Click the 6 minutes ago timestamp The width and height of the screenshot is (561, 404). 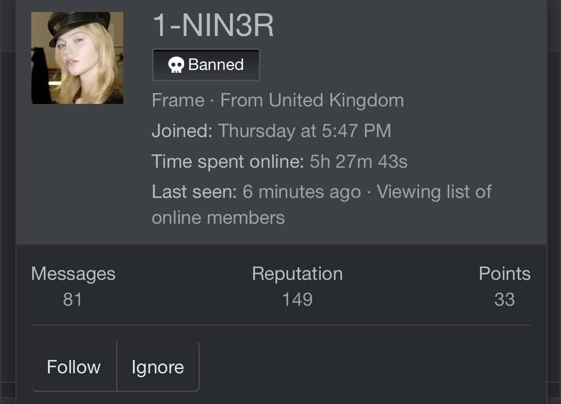click(x=302, y=192)
